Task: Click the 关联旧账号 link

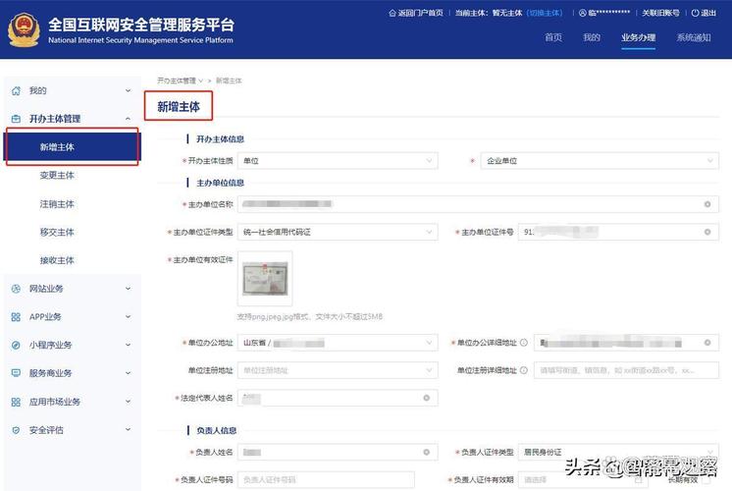Action: click(660, 14)
